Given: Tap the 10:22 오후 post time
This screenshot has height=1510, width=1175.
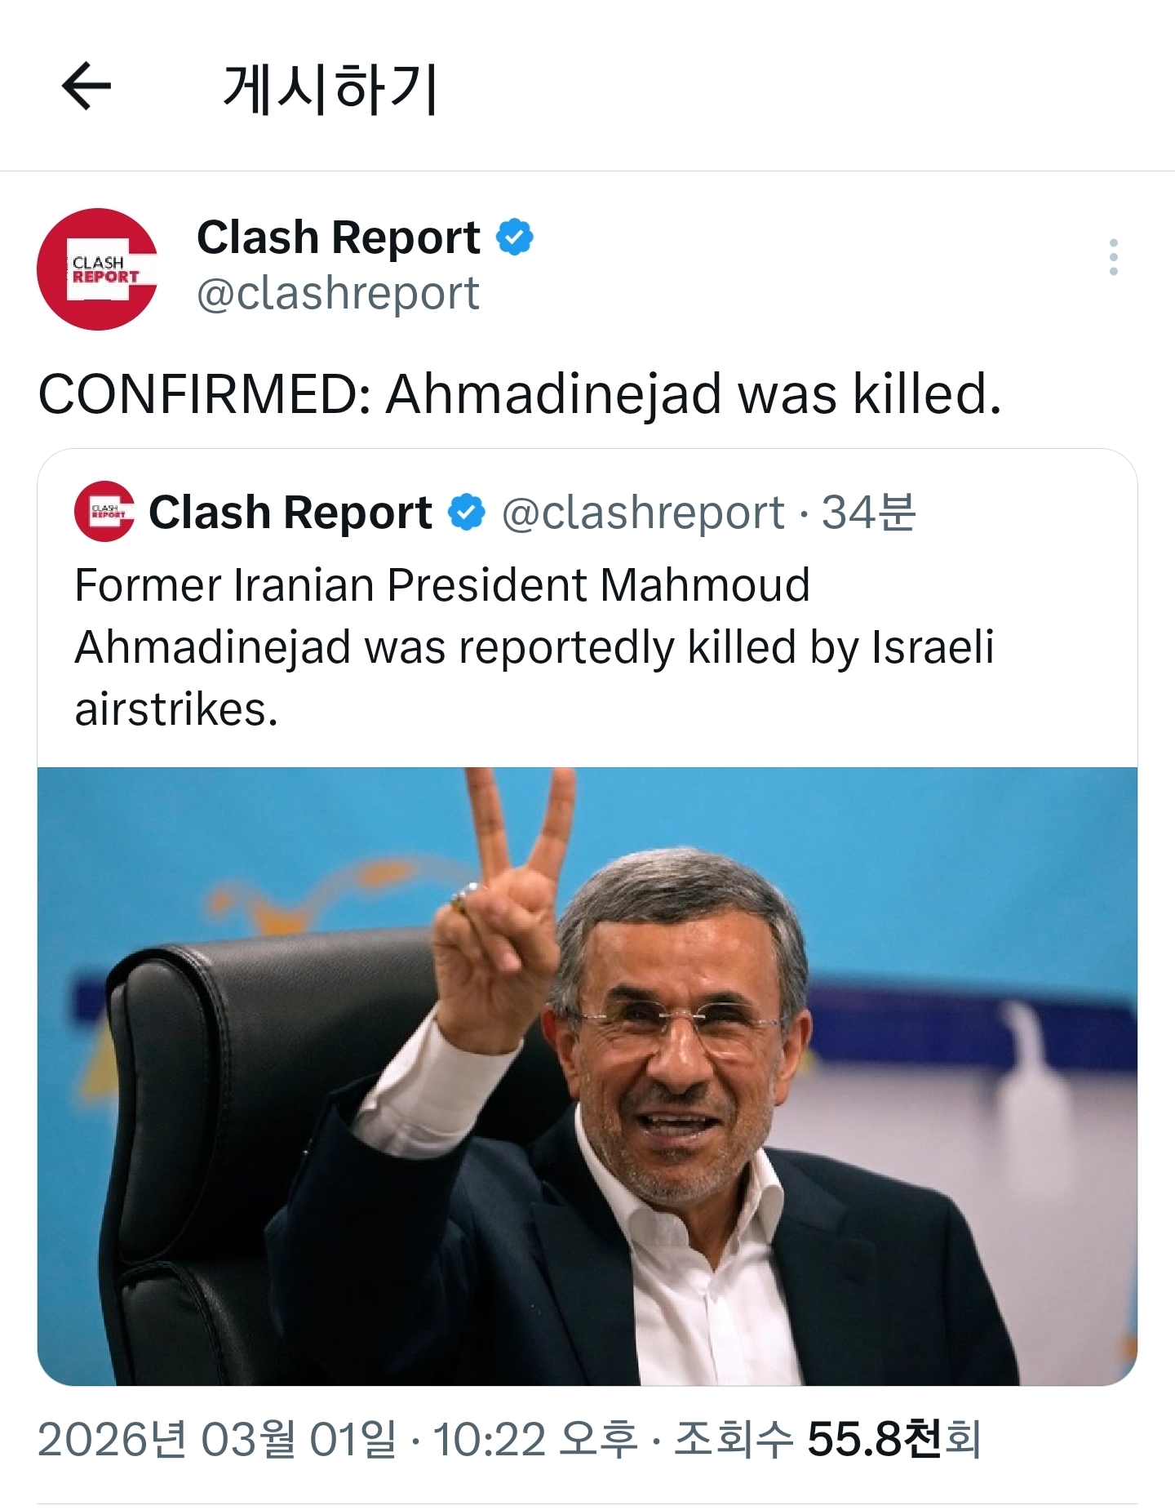Looking at the screenshot, I should 534,1439.
